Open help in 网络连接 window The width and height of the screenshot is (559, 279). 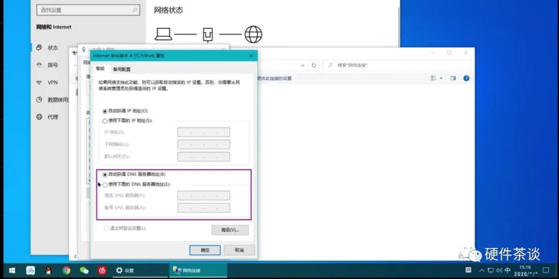coord(466,79)
